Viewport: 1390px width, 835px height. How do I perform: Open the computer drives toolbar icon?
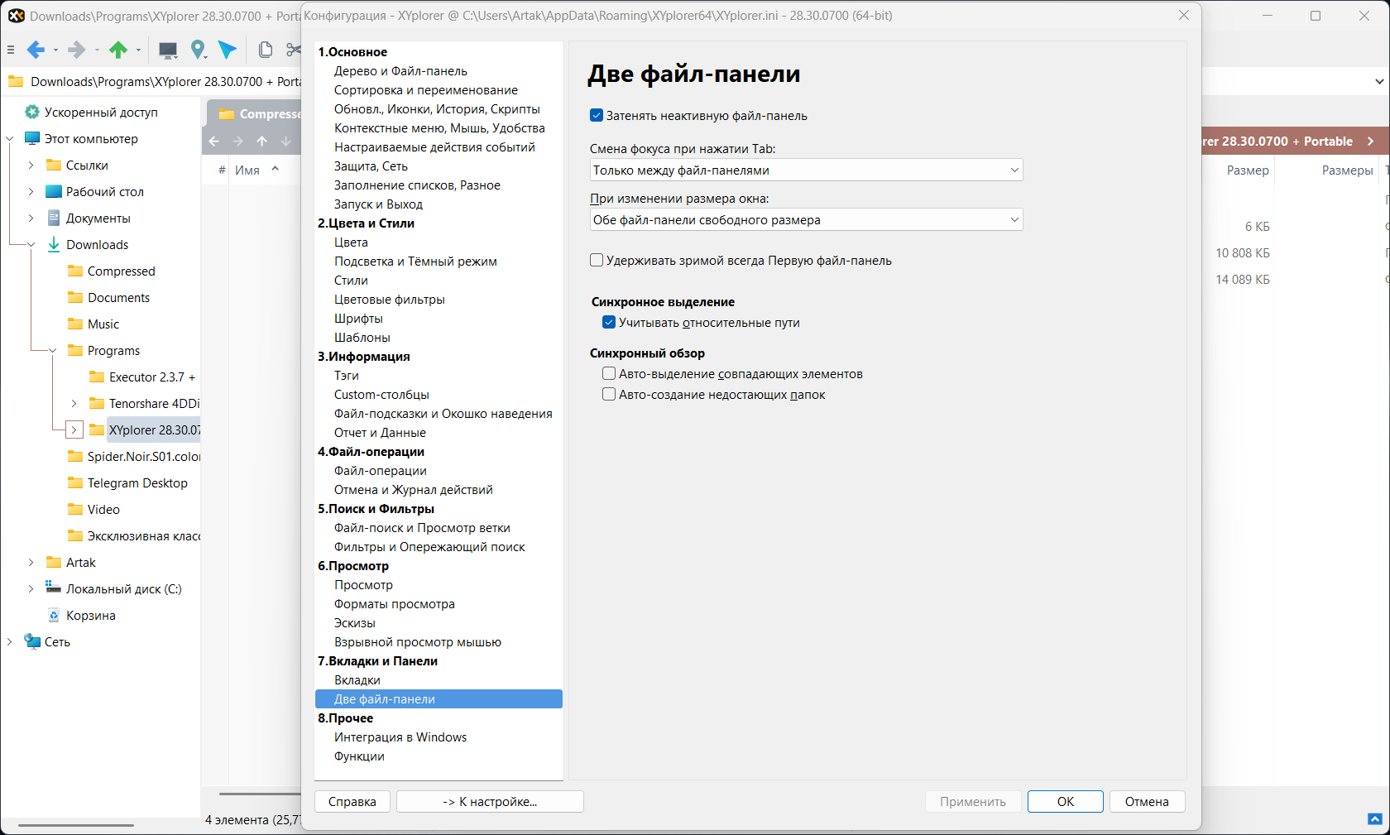(x=168, y=50)
